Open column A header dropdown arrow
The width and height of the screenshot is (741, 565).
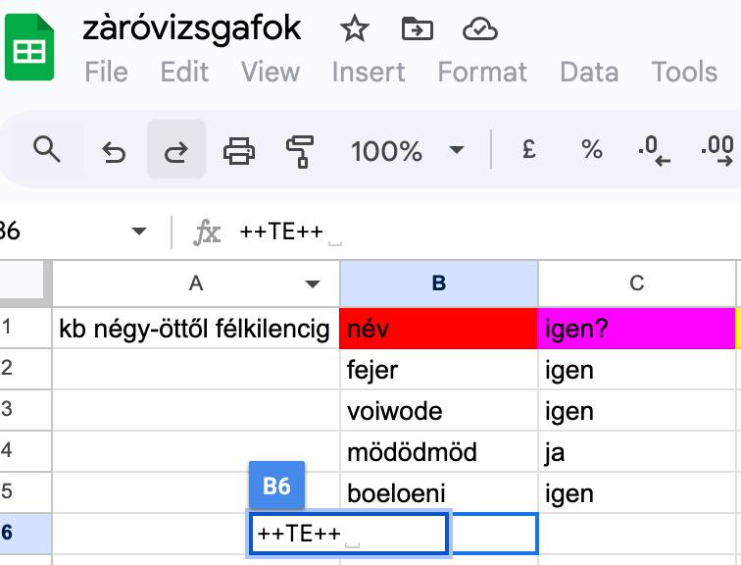[x=313, y=283]
